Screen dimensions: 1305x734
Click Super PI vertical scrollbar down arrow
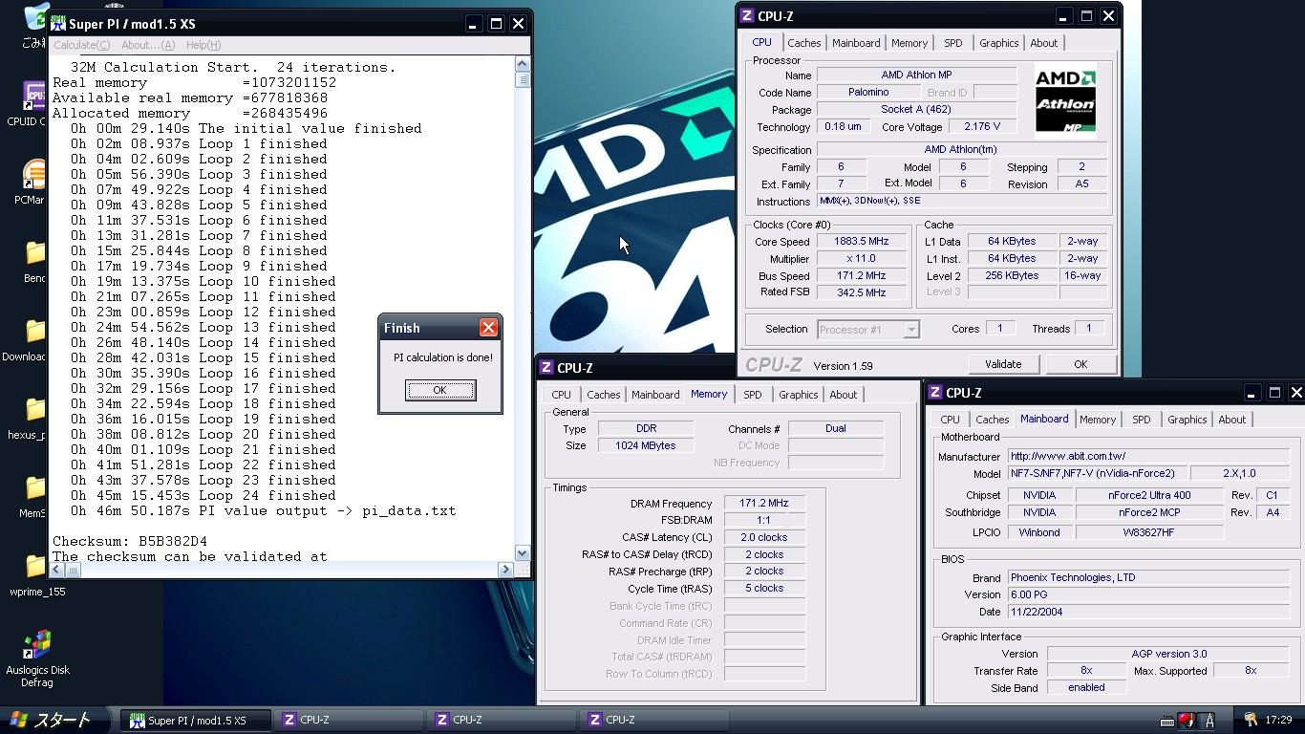point(522,553)
